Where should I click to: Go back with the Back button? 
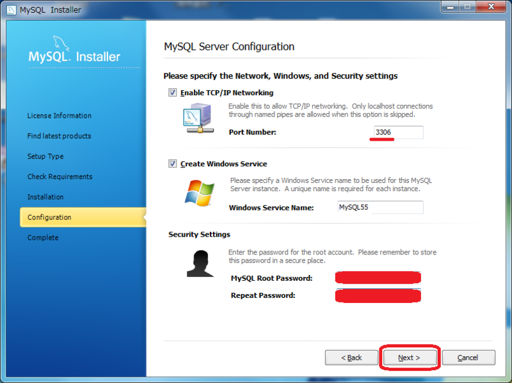351,357
